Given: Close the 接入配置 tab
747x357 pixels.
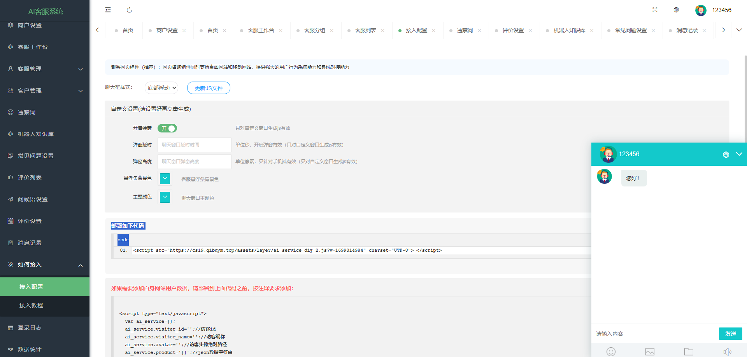Looking at the screenshot, I should pyautogui.click(x=433, y=30).
